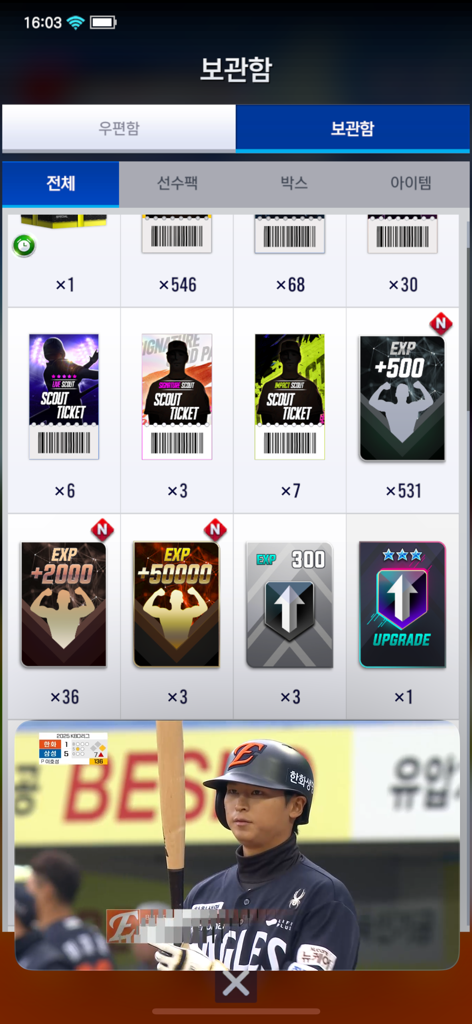
Task: Open the Live Scout Ticket item
Action: 64,397
